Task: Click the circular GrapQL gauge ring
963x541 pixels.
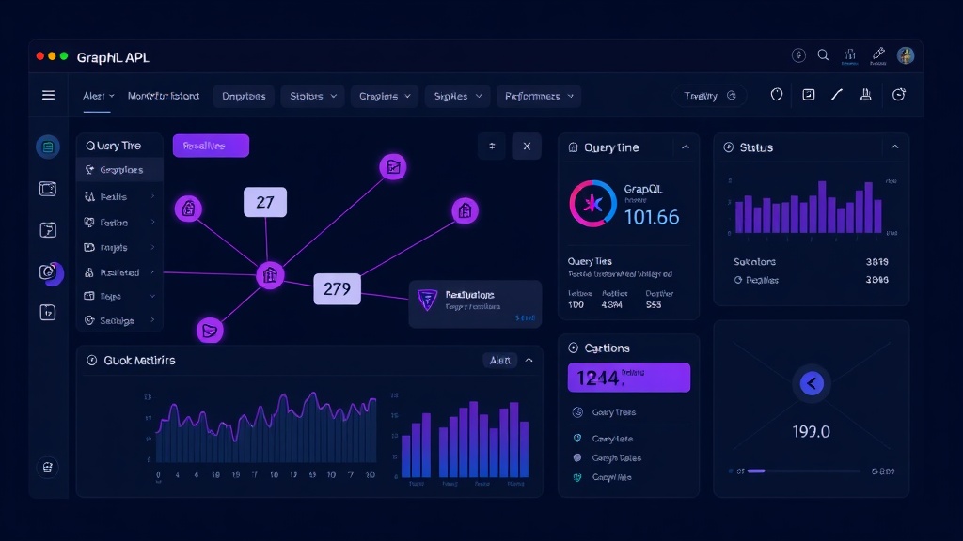Action: 592,204
